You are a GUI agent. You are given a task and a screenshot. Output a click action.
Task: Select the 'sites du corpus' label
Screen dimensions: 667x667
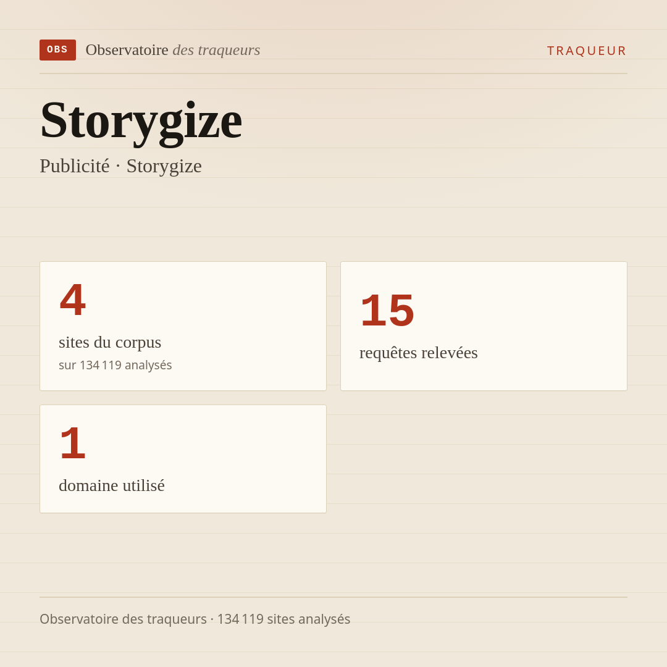[110, 342]
